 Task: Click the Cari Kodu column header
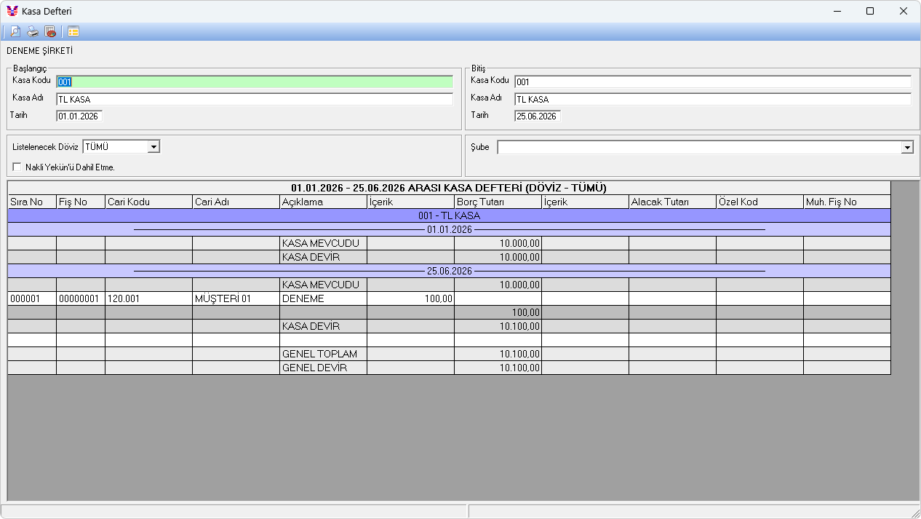[148, 202]
